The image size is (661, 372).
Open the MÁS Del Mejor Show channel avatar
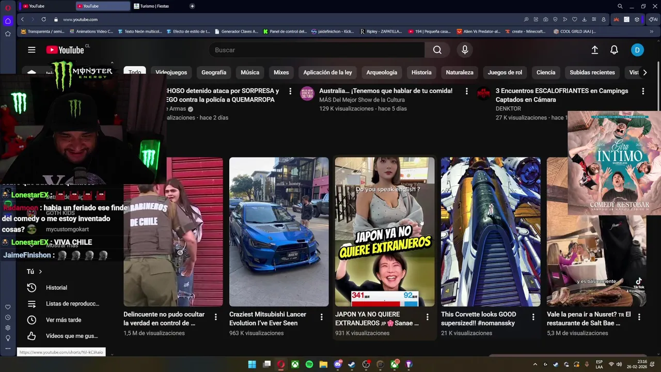[307, 93]
